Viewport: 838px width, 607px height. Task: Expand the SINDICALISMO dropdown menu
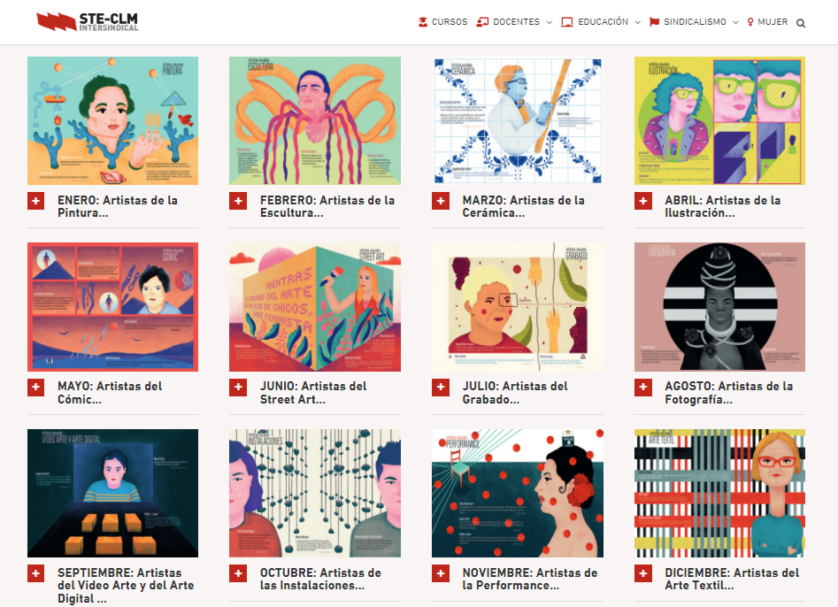pyautogui.click(x=694, y=22)
